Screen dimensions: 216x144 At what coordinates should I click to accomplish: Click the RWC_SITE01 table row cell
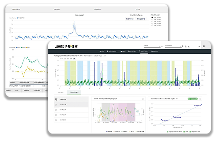click(14, 86)
